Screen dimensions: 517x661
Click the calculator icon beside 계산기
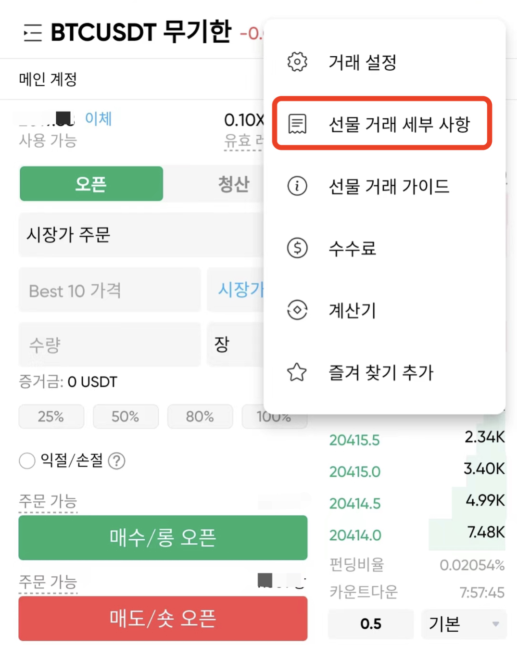coord(297,310)
